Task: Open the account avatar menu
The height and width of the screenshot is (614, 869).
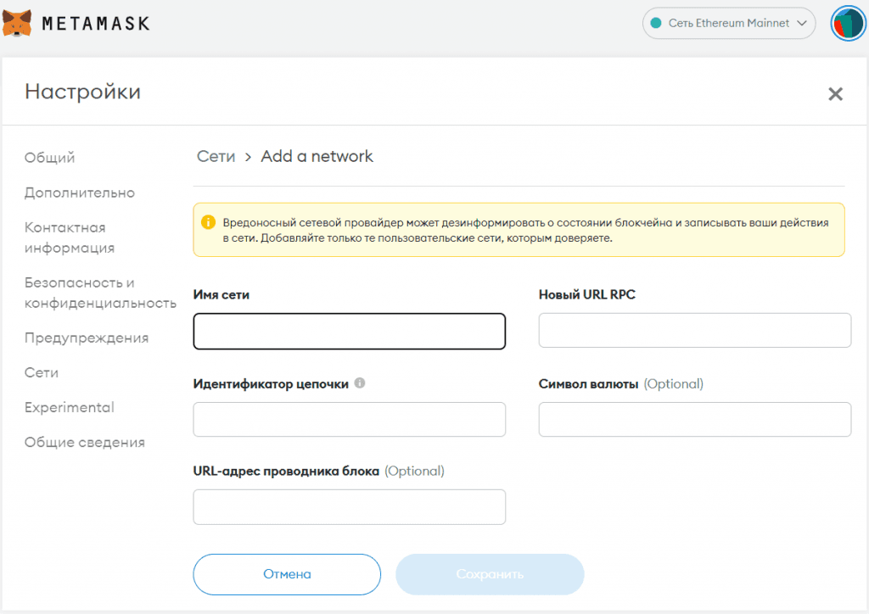Action: point(848,24)
